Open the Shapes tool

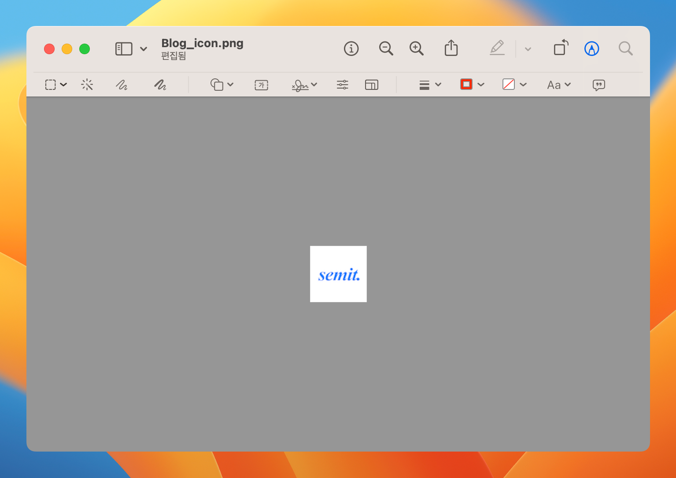[217, 85]
